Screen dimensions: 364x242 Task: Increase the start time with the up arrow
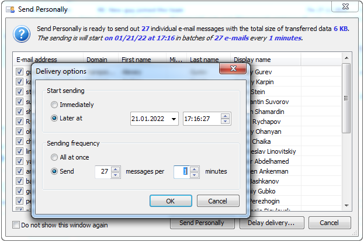(225, 116)
